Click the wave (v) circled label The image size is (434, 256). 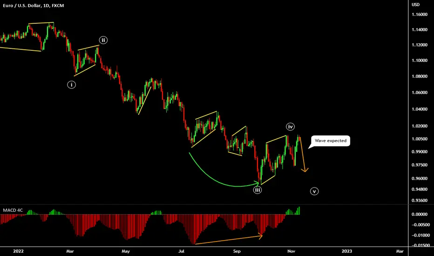pyautogui.click(x=314, y=191)
